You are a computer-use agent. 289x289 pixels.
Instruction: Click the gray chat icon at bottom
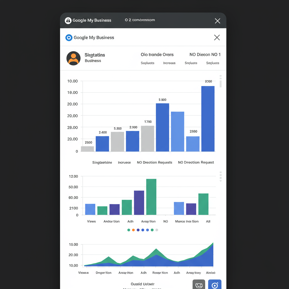(x=199, y=285)
